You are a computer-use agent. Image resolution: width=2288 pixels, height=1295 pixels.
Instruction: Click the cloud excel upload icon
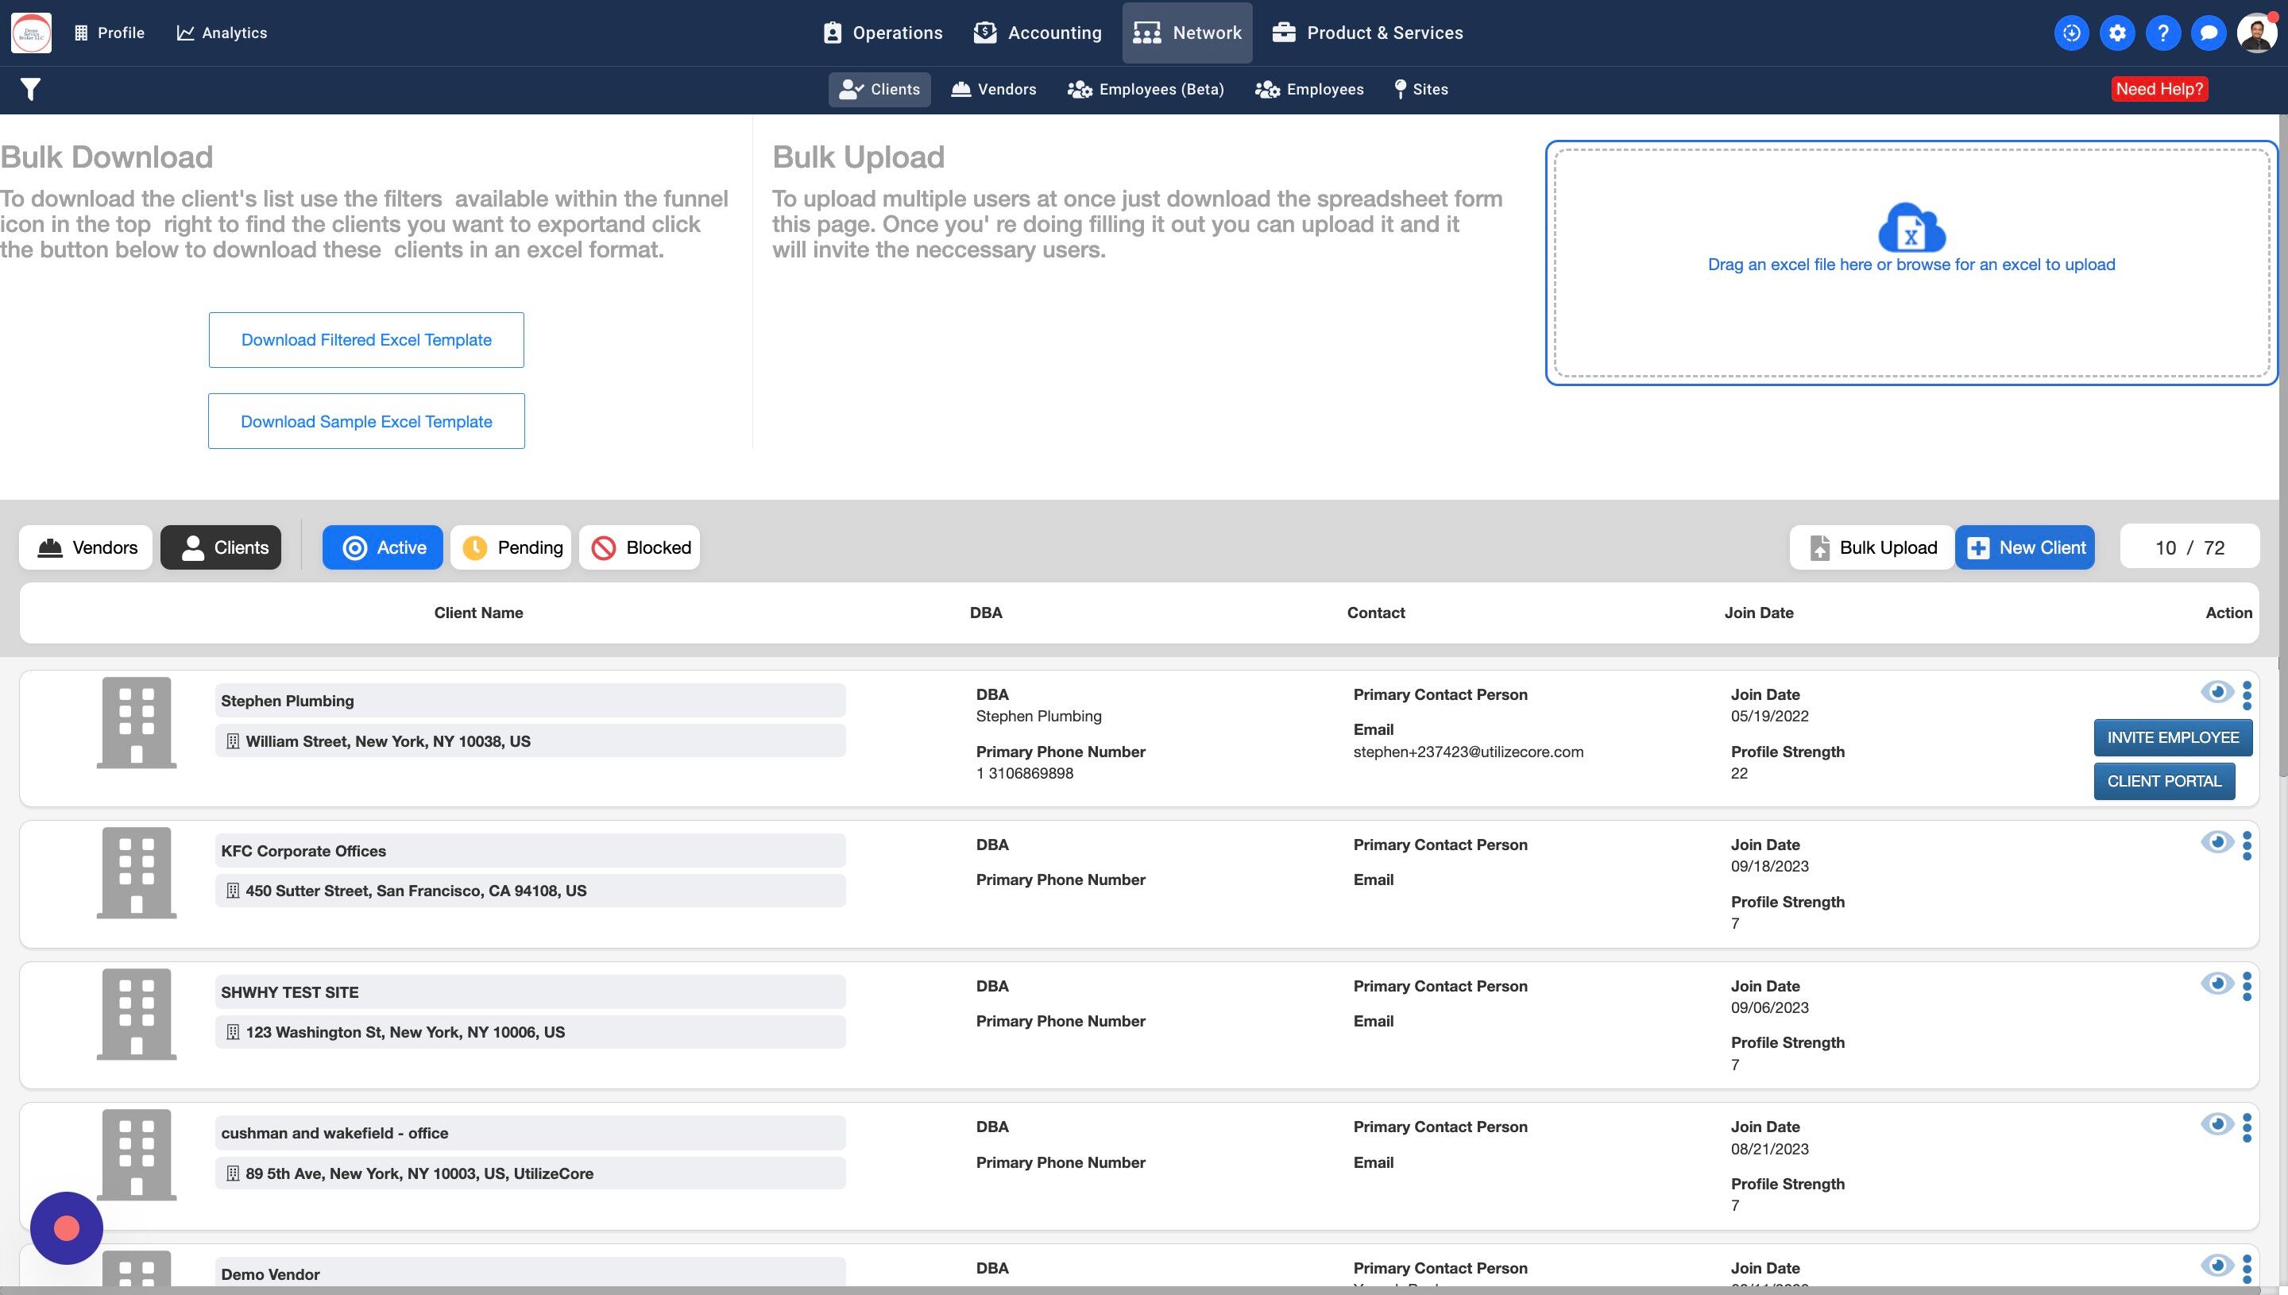point(1911,228)
